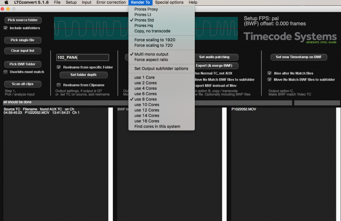Open the Help menu

click(x=193, y=2)
